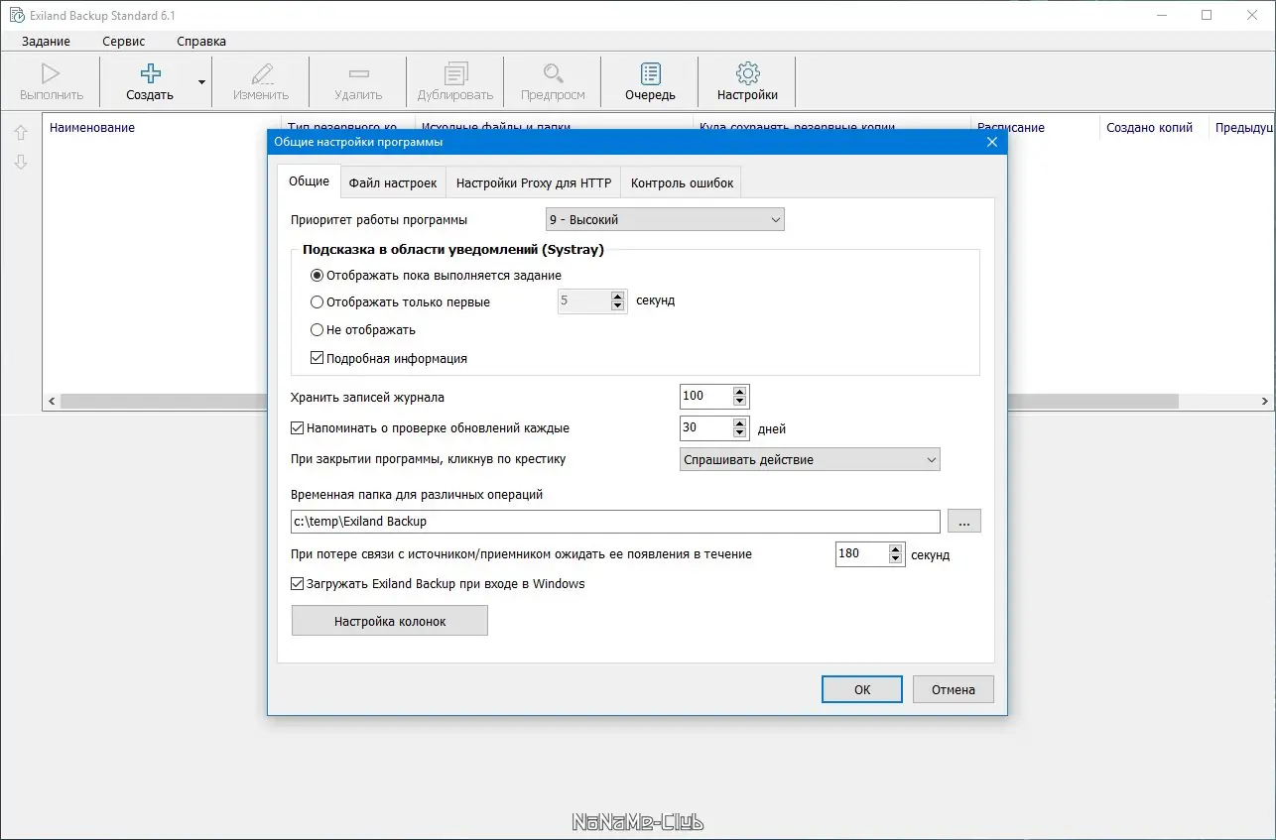Screen dimensions: 1276x840
Task: Open the Задание menu
Action: pos(46,41)
